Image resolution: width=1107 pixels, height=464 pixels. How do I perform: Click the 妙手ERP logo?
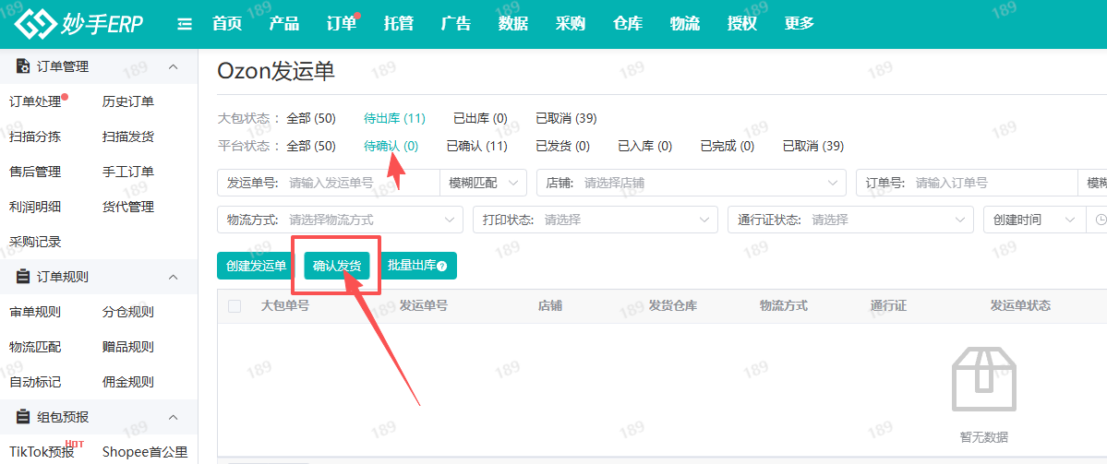(x=79, y=23)
